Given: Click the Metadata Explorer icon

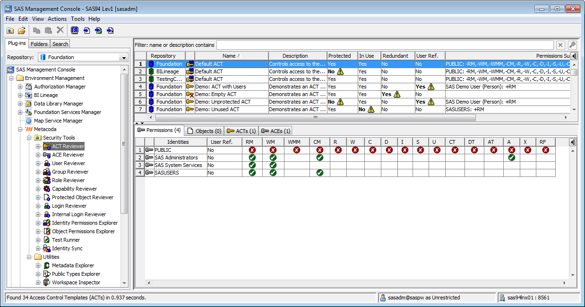Looking at the screenshot, I should 47,265.
